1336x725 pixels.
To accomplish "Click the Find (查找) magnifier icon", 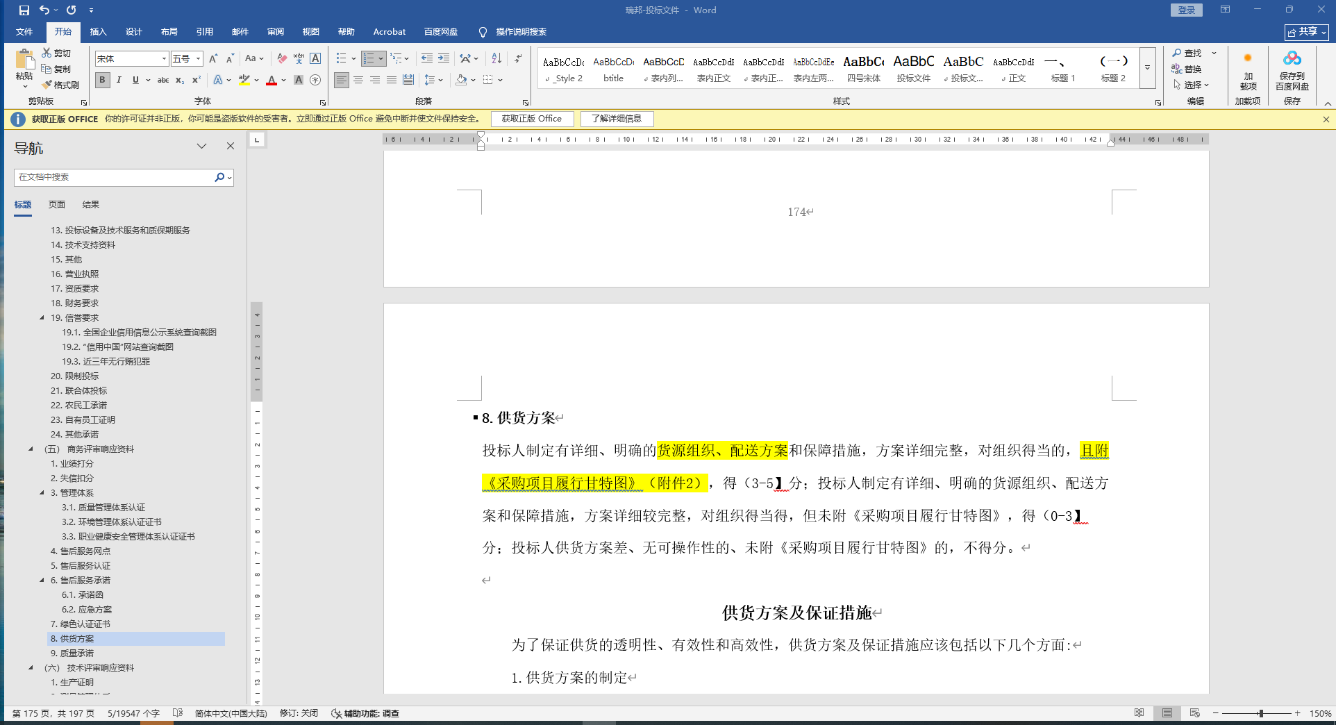I will click(1177, 53).
